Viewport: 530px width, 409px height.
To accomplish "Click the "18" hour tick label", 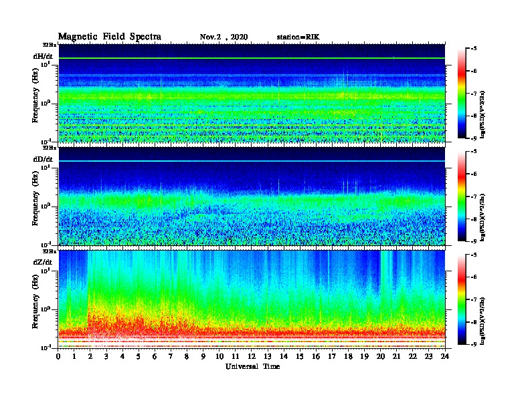I will [348, 356].
